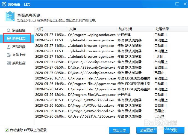188x135 pixels.
Task: Select the 16:17 Appvant.exe row
Action: coord(111,78)
